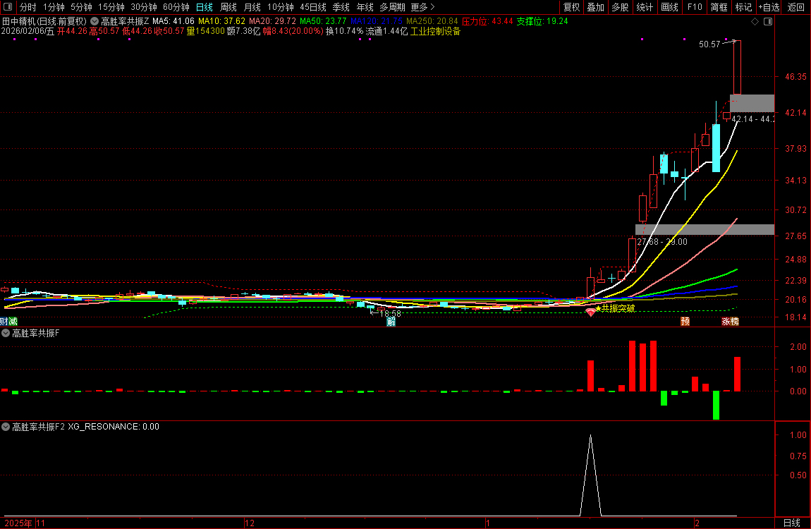Select the 60分钟 timeframe tab
The image size is (811, 529).
pyautogui.click(x=176, y=7)
